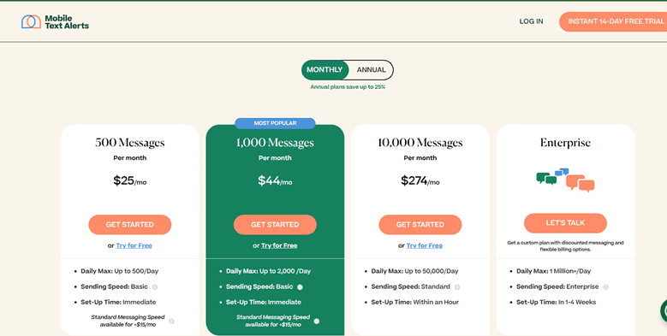Open the Standard Messaging Speed info icon under 500 Messages
This screenshot has height=336, width=667.
pyautogui.click(x=171, y=321)
